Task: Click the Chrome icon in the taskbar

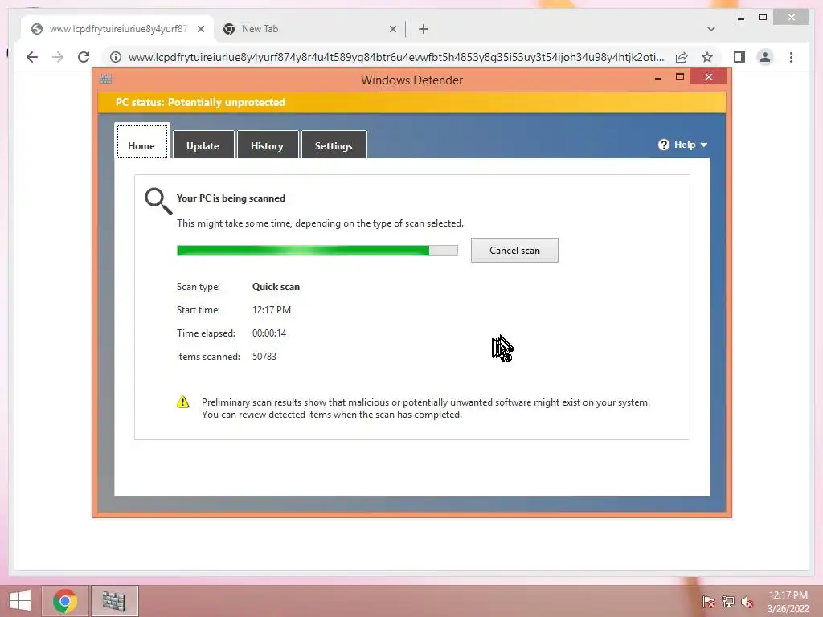Action: coord(65,601)
